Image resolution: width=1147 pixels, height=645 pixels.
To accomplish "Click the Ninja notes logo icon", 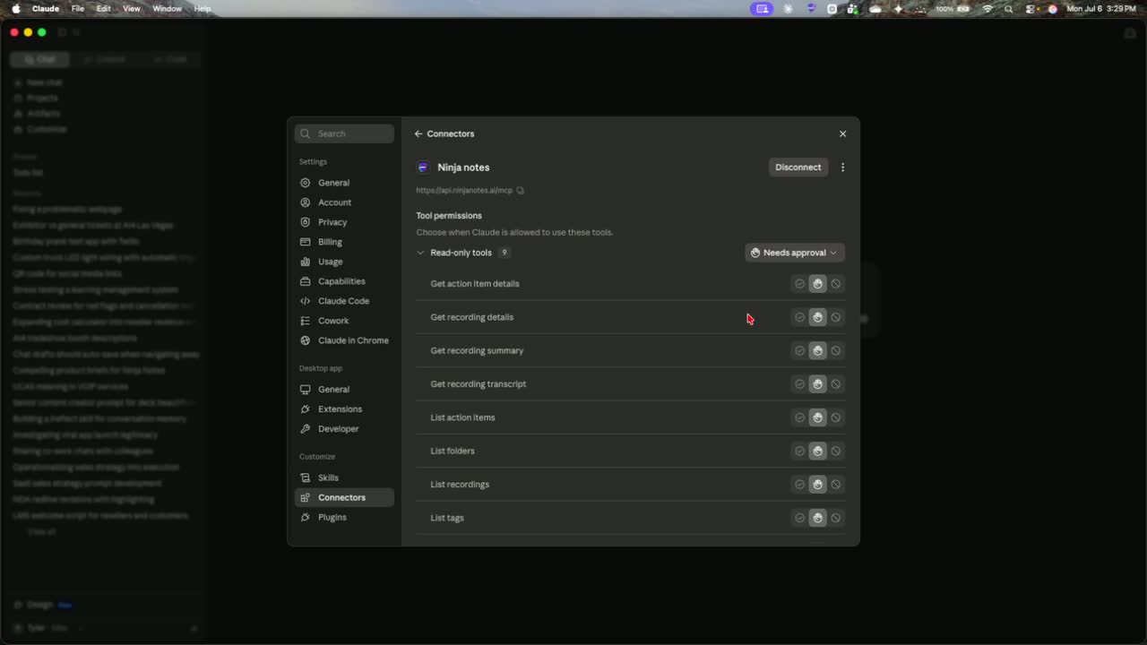I will click(x=423, y=168).
